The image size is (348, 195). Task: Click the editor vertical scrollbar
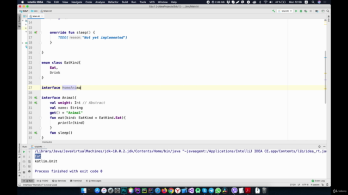coord(325,77)
